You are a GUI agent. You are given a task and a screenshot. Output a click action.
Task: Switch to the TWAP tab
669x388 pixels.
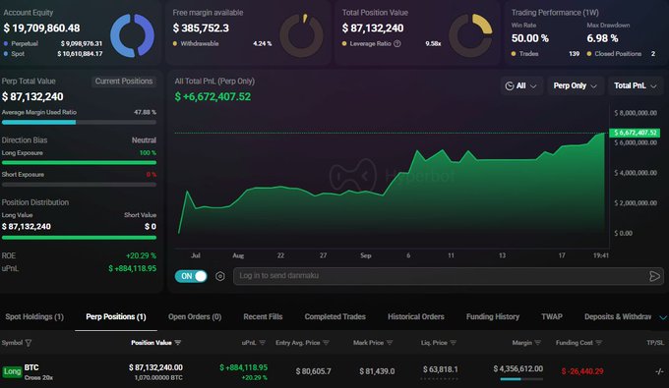(x=552, y=316)
